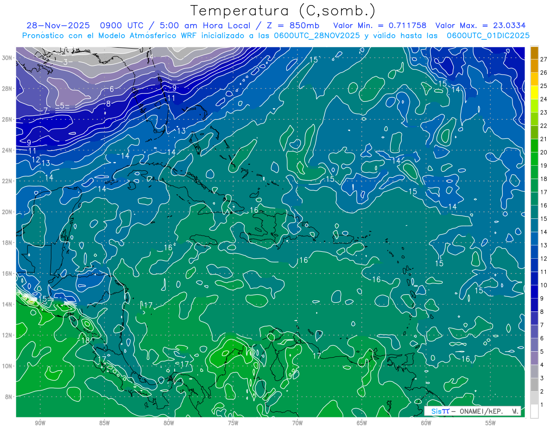
Task: Click the '14N' latitude axis label
Action: [7, 305]
